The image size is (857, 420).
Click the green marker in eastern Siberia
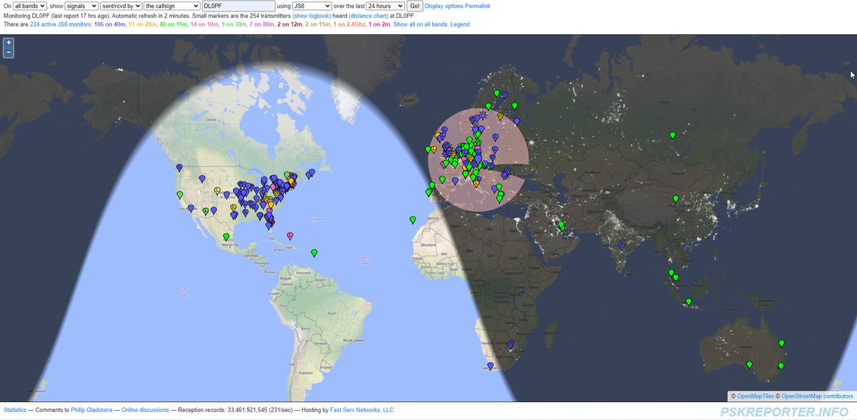pyautogui.click(x=672, y=135)
